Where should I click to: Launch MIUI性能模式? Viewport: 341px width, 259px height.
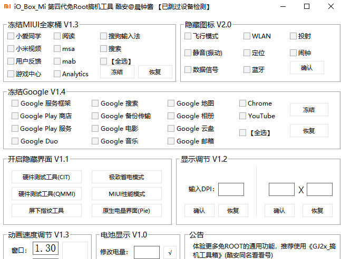point(126,193)
